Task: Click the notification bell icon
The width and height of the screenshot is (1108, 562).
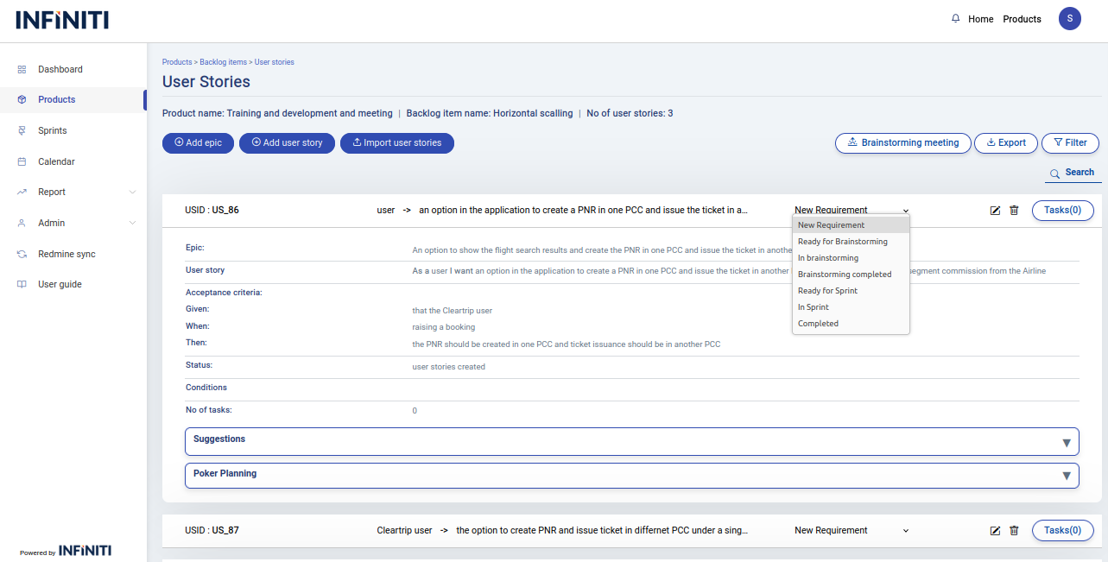Action: (x=955, y=19)
